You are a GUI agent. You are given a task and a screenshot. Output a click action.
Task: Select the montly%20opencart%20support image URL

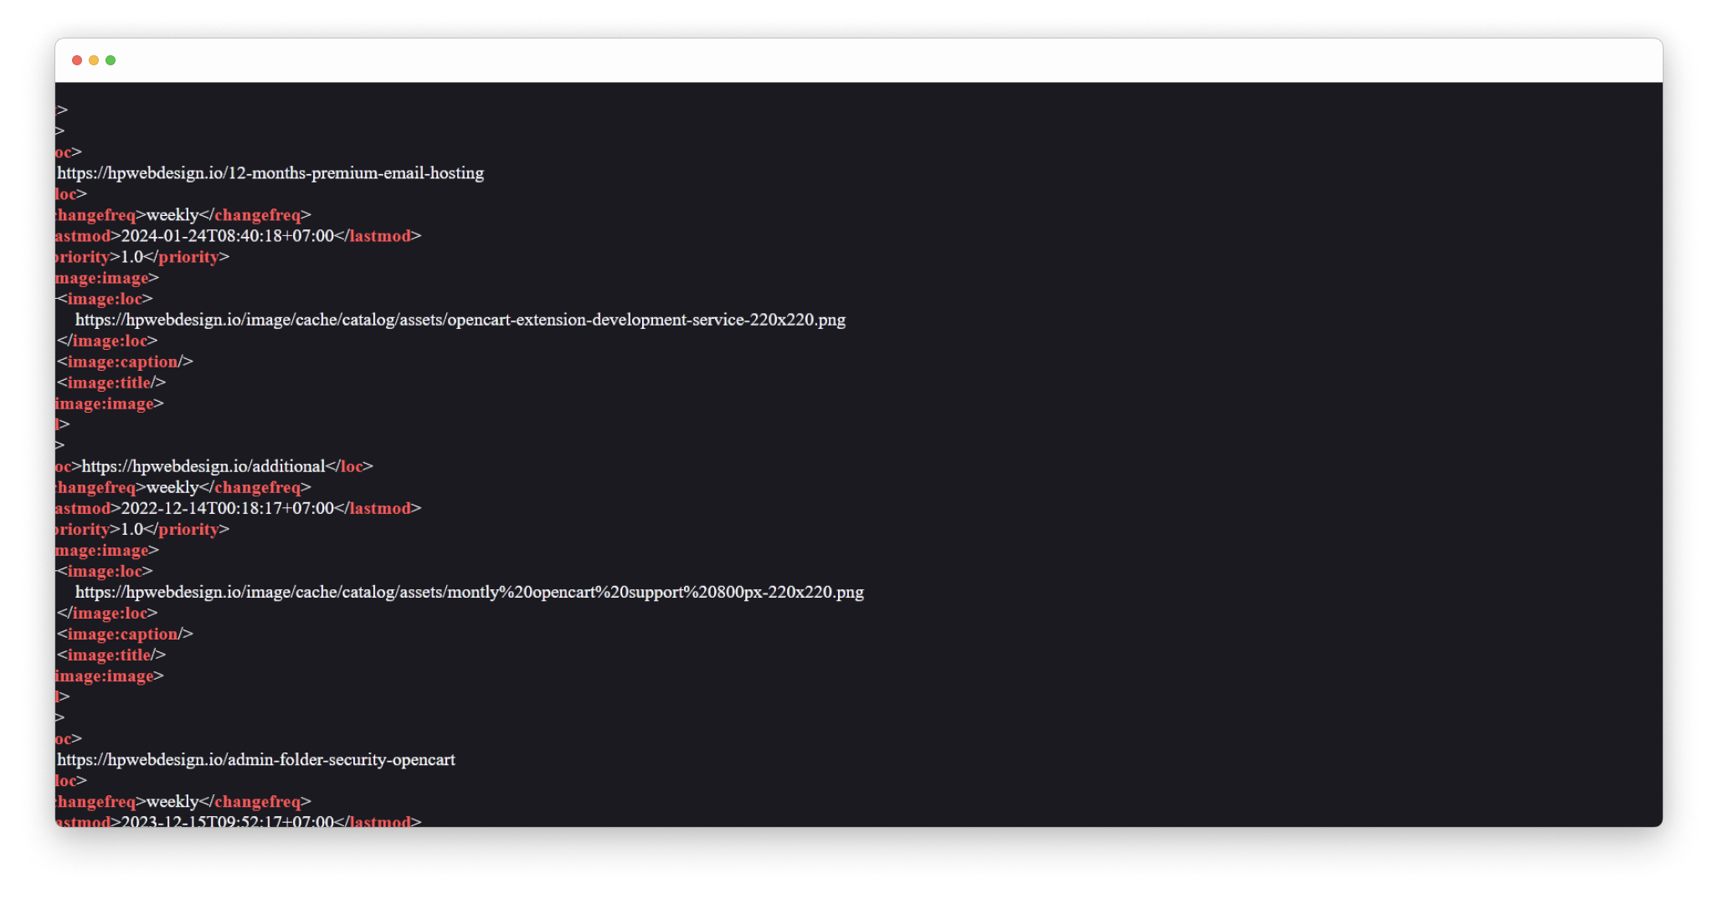click(470, 592)
